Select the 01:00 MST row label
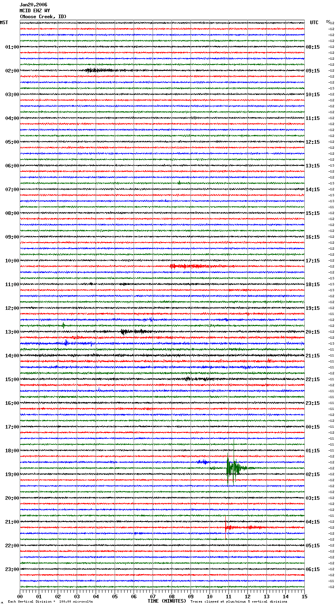 click(12, 47)
